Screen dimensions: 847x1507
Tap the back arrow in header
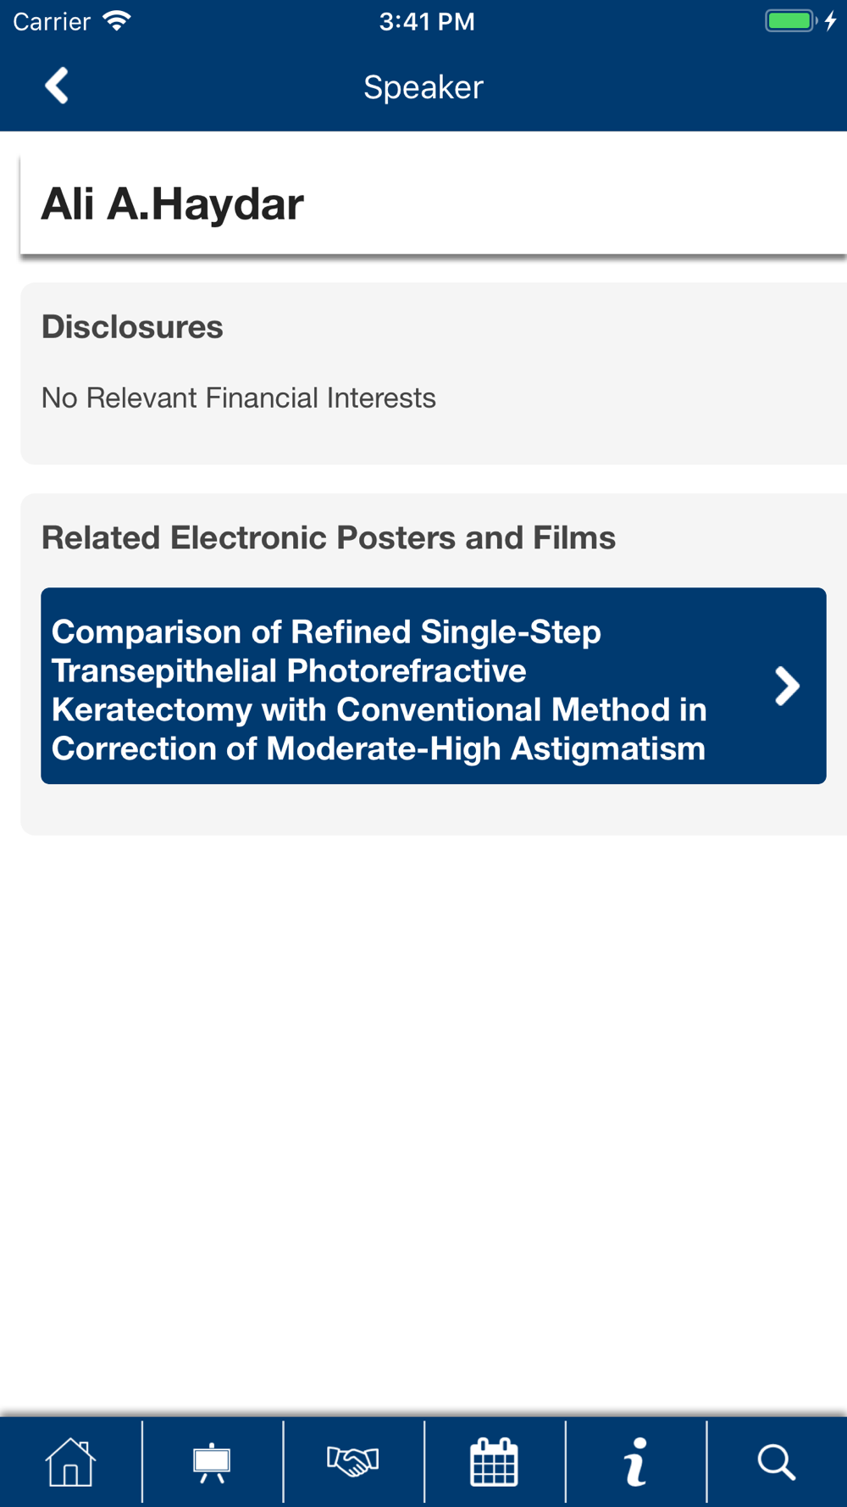click(x=57, y=86)
